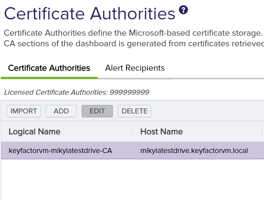Click the large Certificate Authorities page heading
The width and height of the screenshot is (264, 200).
tap(89, 14)
